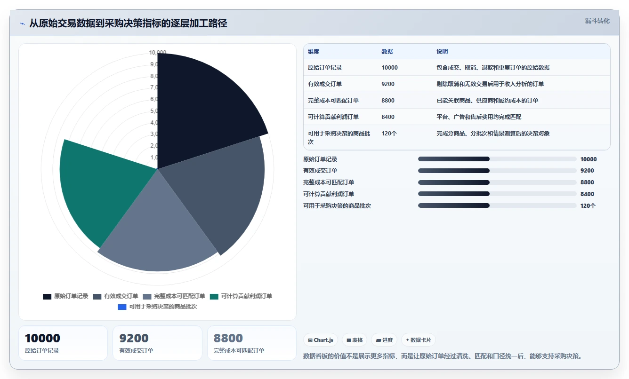Click description 包含成交、取消、退款和重复订单的原始数据
The width and height of the screenshot is (629, 379).
[493, 68]
